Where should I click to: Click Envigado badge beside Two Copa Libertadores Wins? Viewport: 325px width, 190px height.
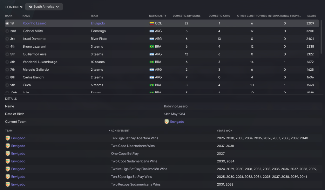[x=8, y=146]
